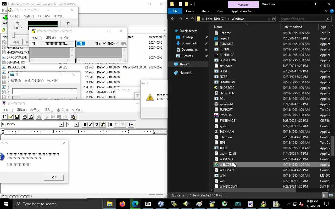Expand the Explorer ribbon chevron

coord(326,11)
